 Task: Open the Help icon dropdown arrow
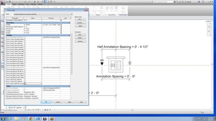point(205,2)
